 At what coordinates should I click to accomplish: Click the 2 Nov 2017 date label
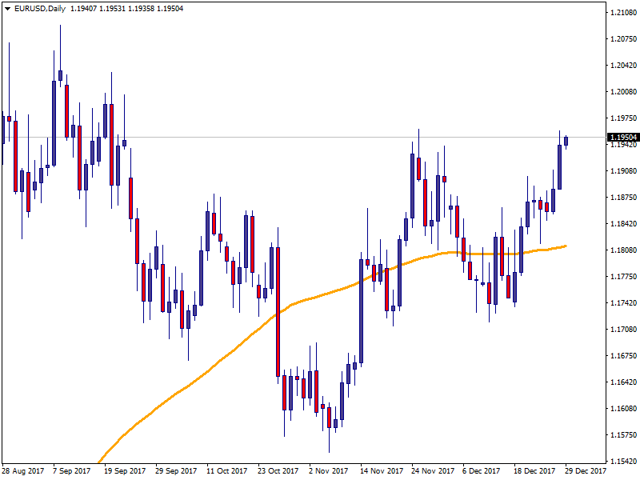[328, 471]
